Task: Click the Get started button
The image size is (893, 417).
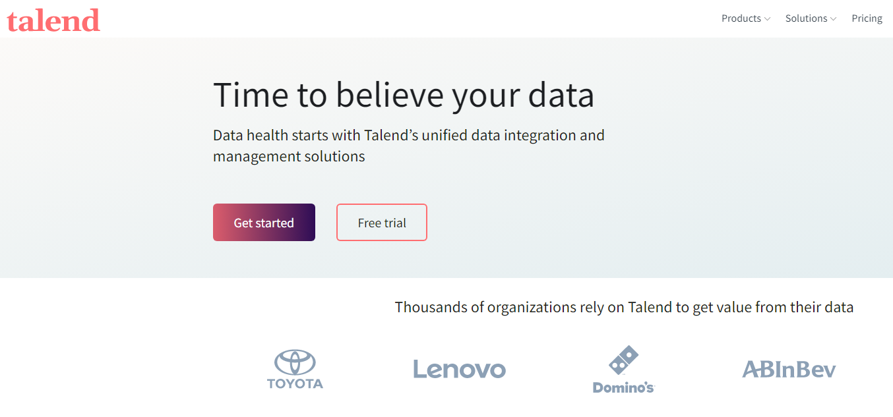Action: (x=264, y=223)
